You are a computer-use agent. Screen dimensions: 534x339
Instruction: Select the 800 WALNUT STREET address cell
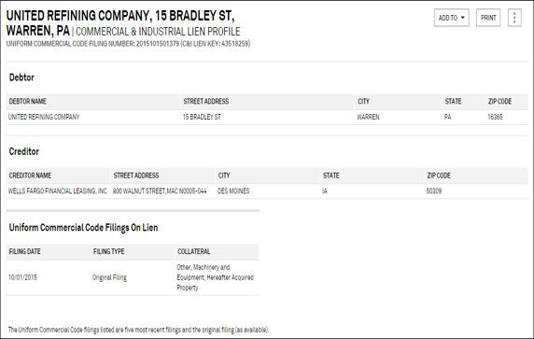[x=160, y=191]
